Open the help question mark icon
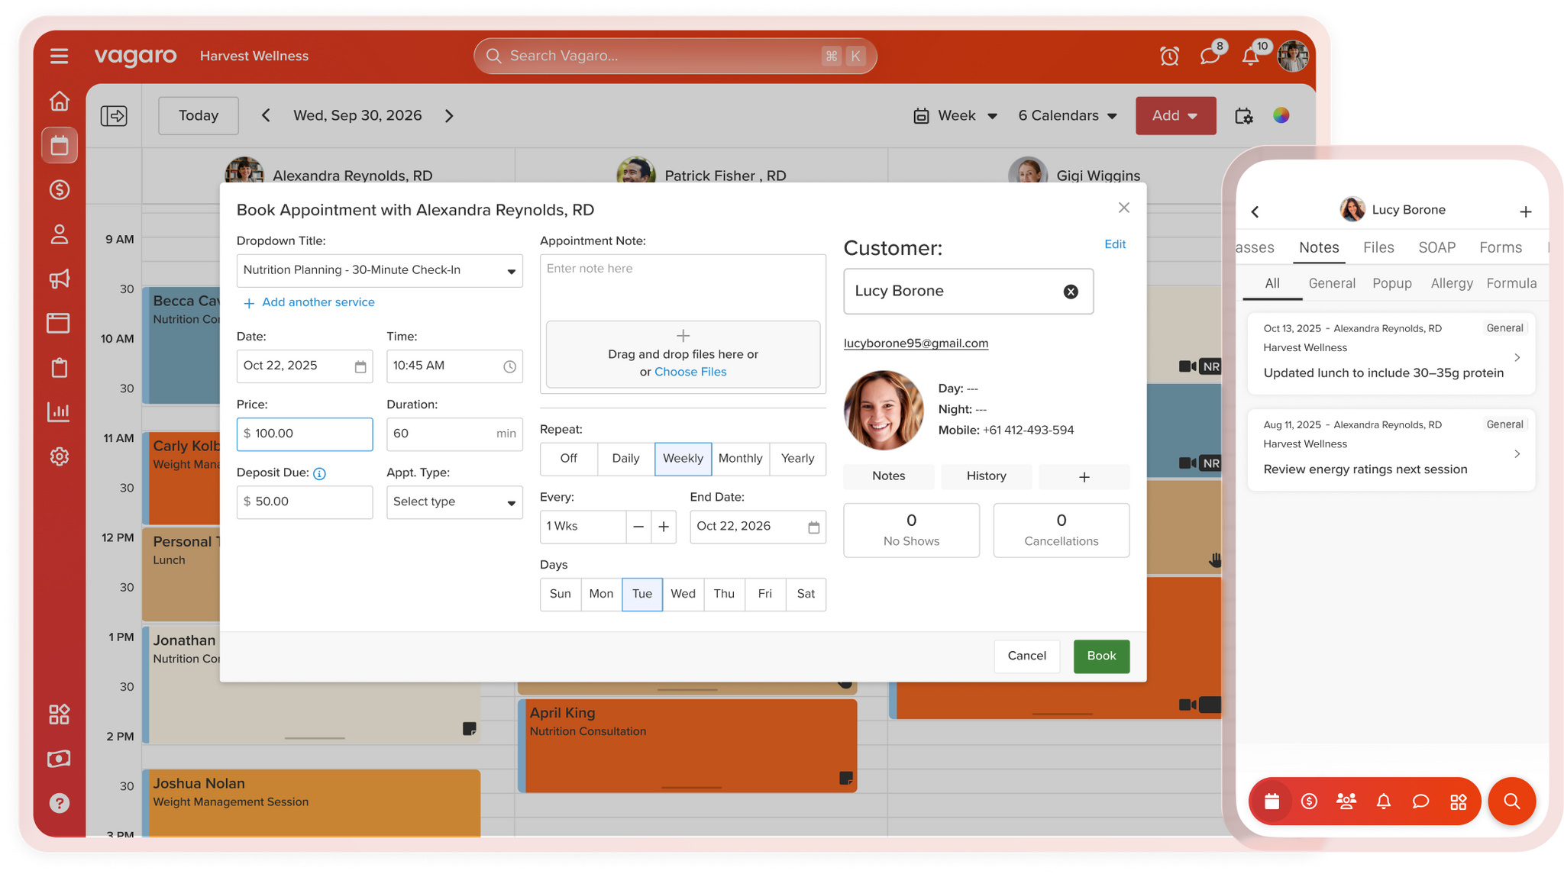This screenshot has width=1564, height=874. point(60,803)
